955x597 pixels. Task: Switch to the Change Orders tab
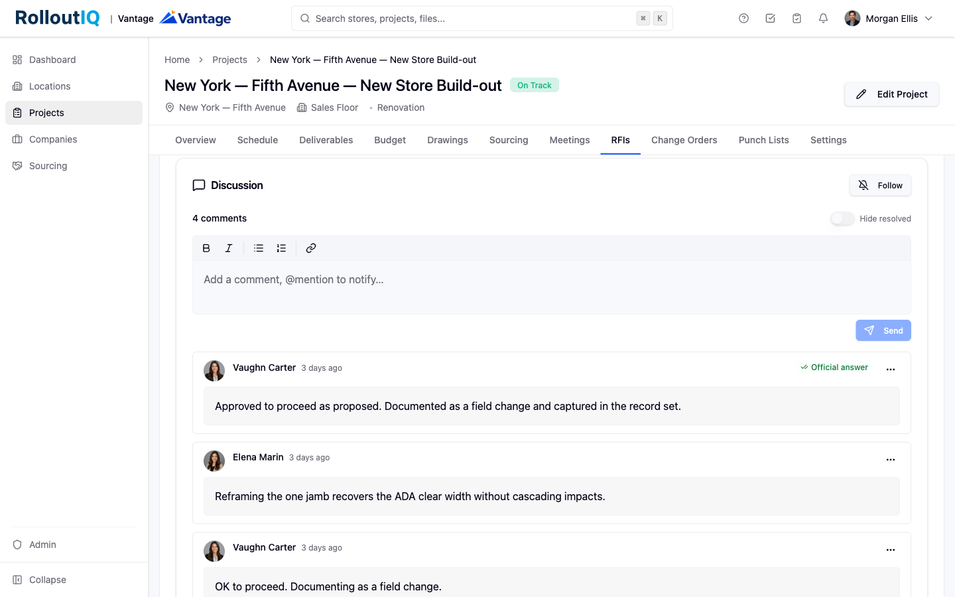684,140
